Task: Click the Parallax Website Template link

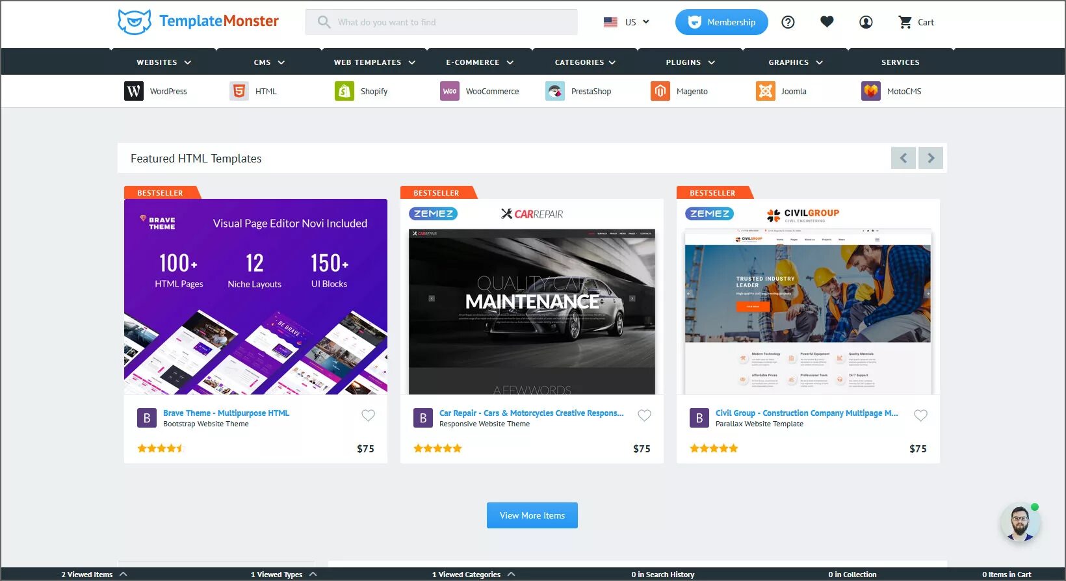Action: pos(759,424)
